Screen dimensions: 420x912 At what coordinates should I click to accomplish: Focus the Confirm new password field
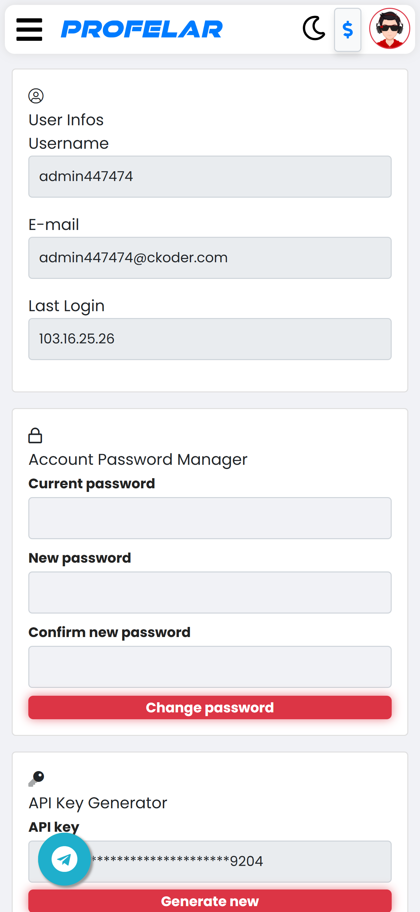(210, 667)
